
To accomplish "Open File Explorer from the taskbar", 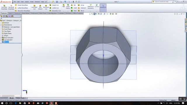I will tap(20, 103).
